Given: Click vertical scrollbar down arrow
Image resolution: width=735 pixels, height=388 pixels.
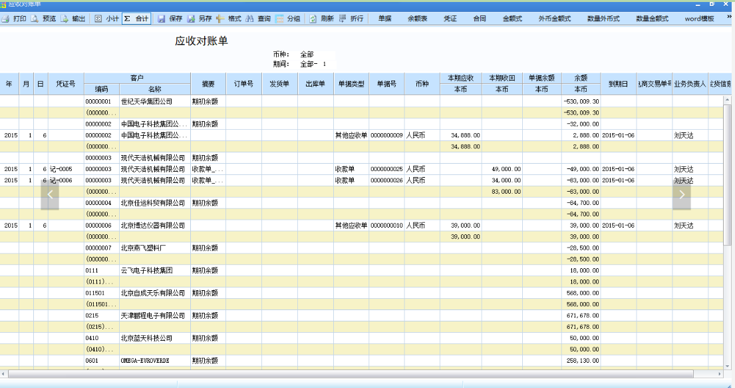Looking at the screenshot, I should click(727, 367).
